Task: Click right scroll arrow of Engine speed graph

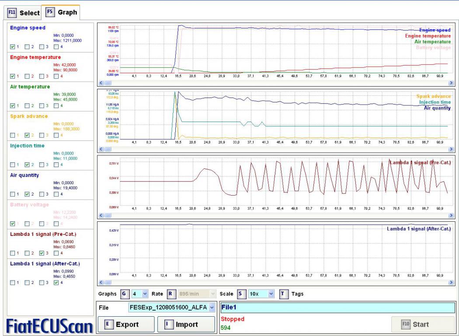Action: click(451, 82)
